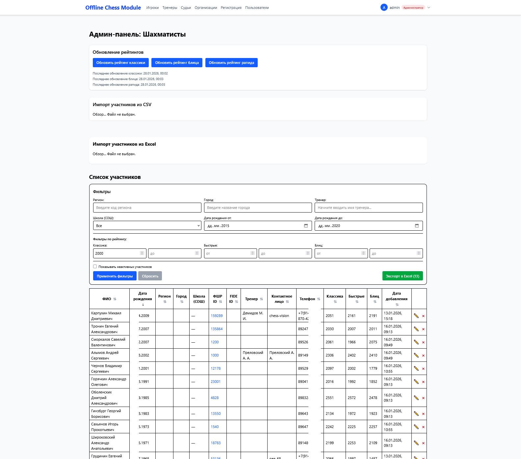Focus the Город name input field
The height and width of the screenshot is (459, 521).
[258, 208]
